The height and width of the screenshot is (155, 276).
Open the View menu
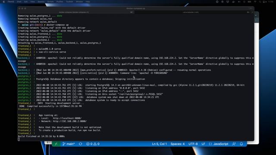click(x=33, y=2)
